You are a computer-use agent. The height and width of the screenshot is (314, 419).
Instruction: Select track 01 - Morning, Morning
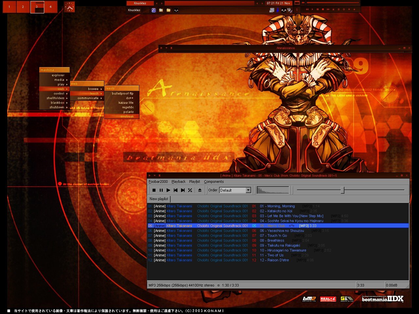pyautogui.click(x=278, y=206)
